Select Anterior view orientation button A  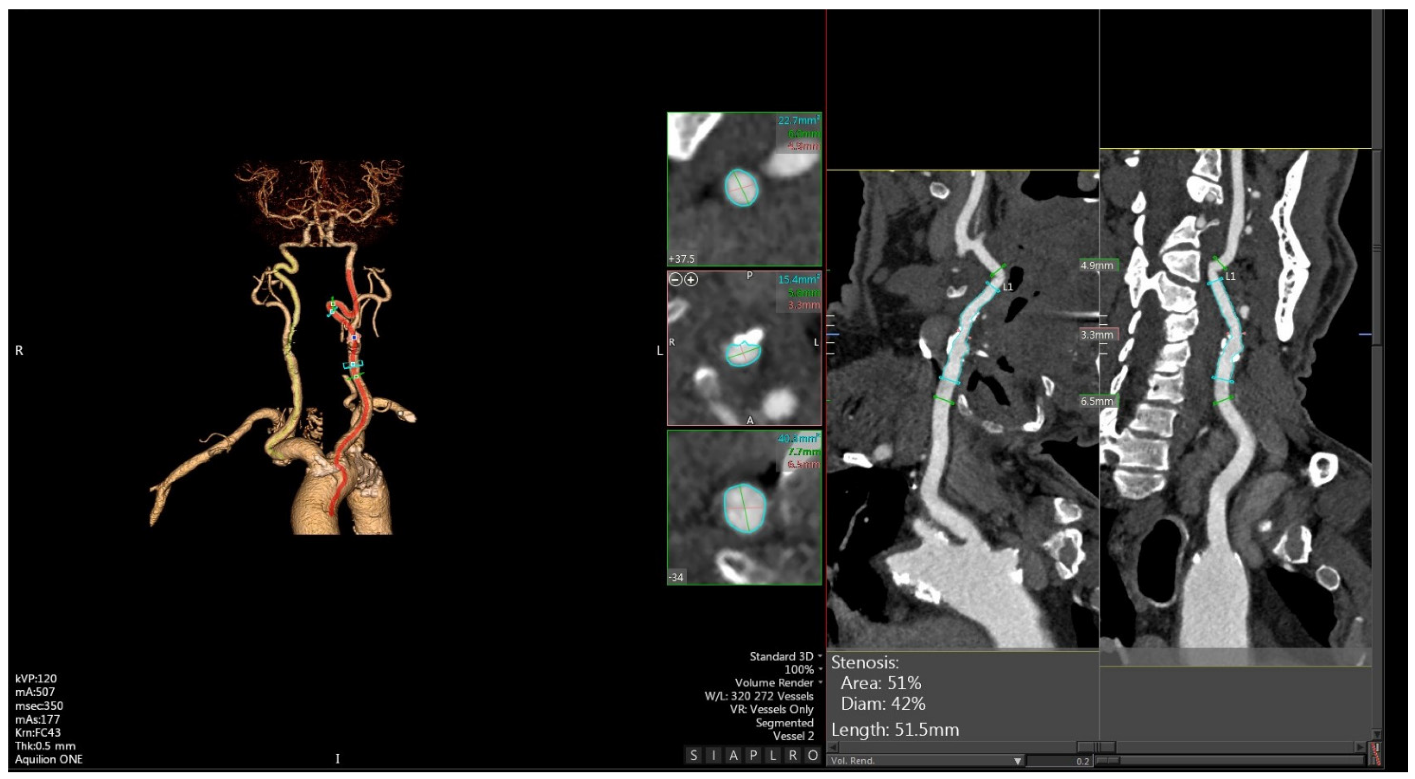pyautogui.click(x=733, y=755)
